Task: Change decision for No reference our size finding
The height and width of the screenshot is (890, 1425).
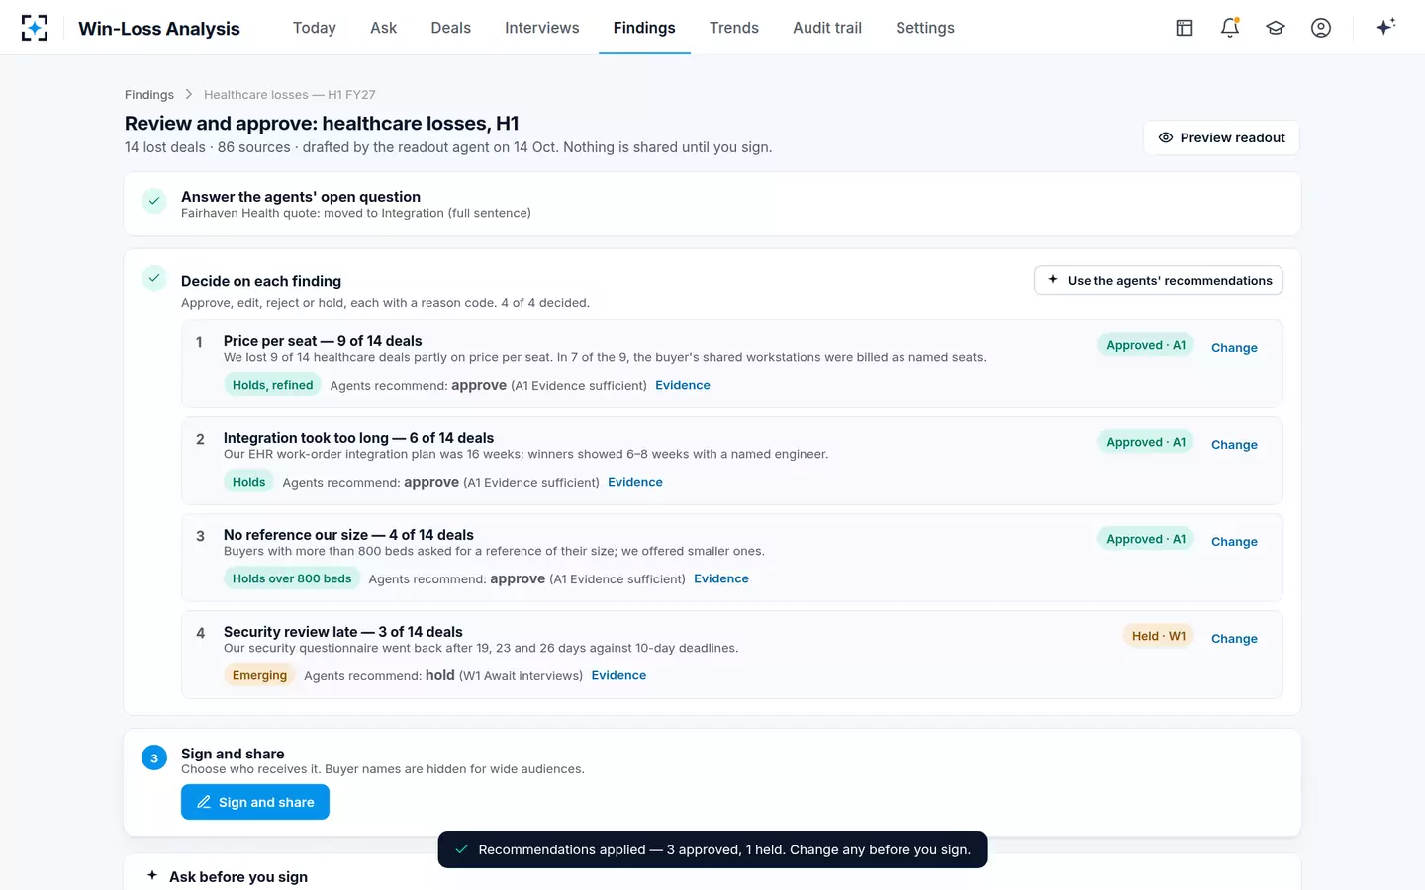Action: (1234, 542)
